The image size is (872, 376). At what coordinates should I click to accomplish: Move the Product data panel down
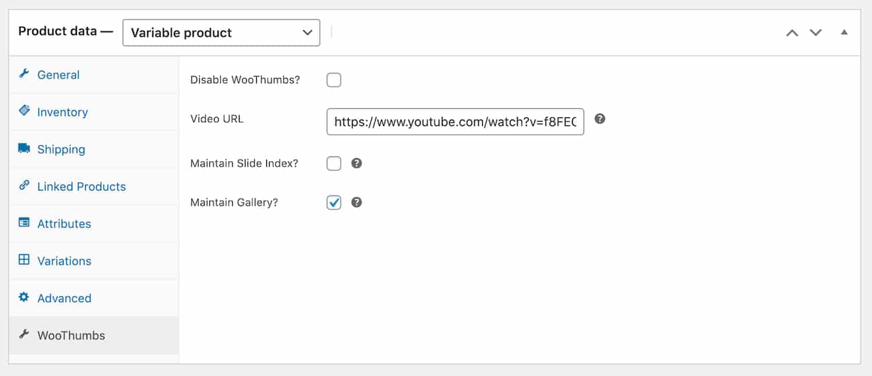816,32
